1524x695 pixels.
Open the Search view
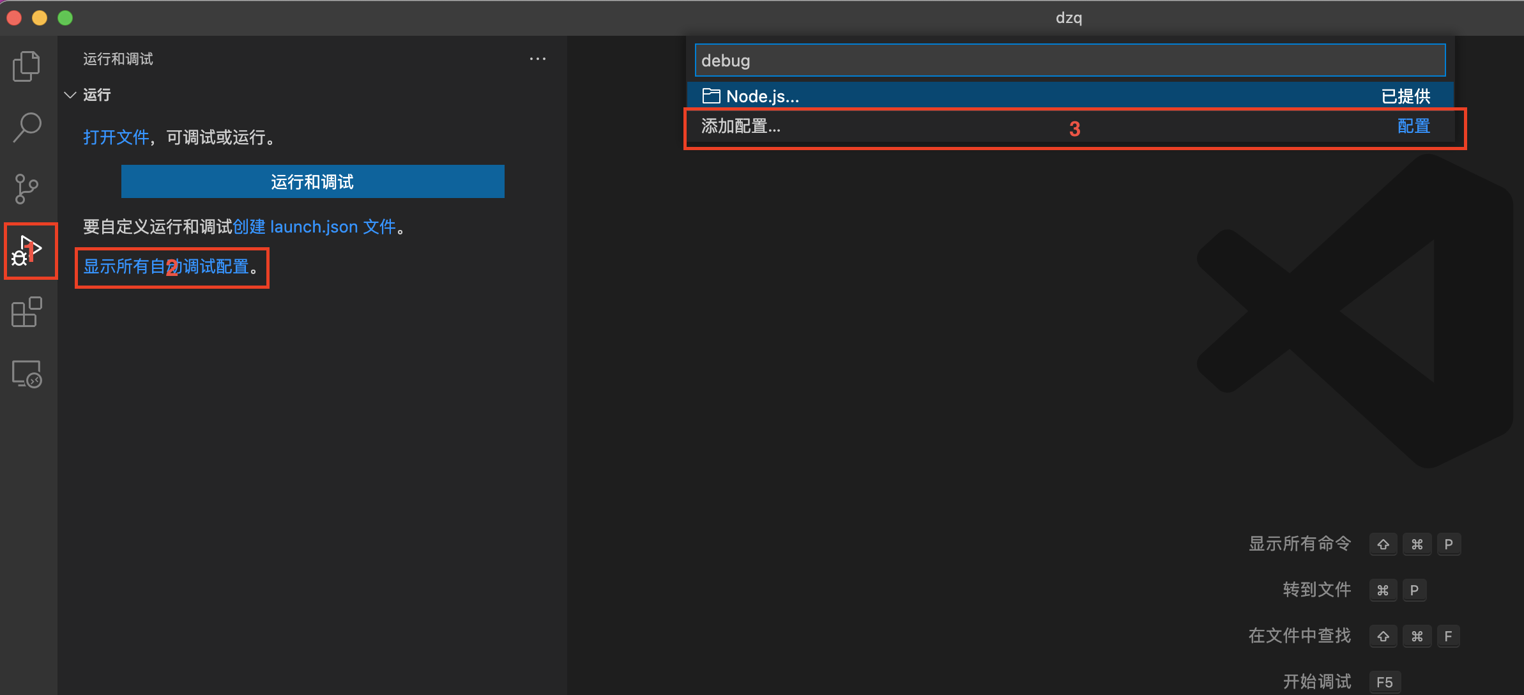click(26, 126)
